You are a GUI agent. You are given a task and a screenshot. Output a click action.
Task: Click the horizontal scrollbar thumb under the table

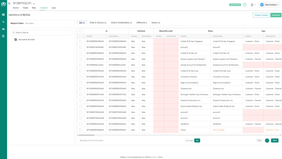[86, 135]
